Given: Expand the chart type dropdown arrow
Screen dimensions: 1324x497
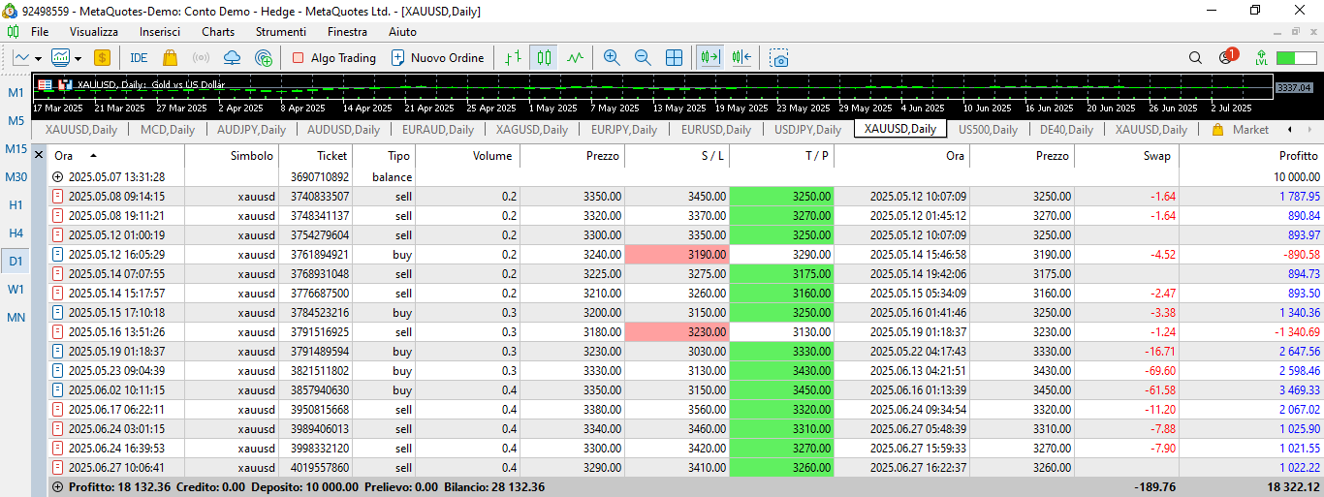Looking at the screenshot, I should pos(38,58).
